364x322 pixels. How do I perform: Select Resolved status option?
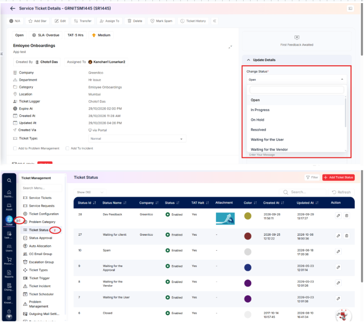pyautogui.click(x=297, y=130)
